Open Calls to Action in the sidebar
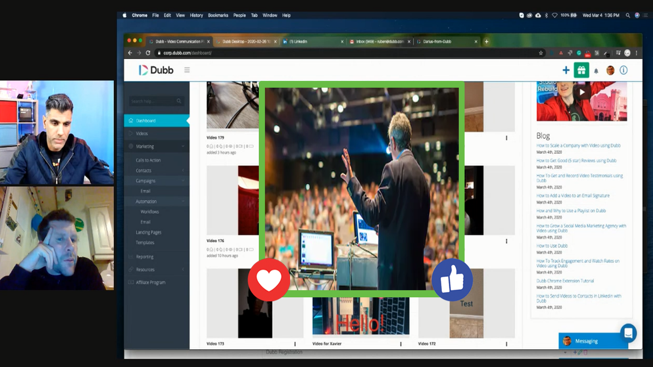 148,160
